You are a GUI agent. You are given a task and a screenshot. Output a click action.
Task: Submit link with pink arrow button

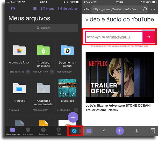coord(149,37)
